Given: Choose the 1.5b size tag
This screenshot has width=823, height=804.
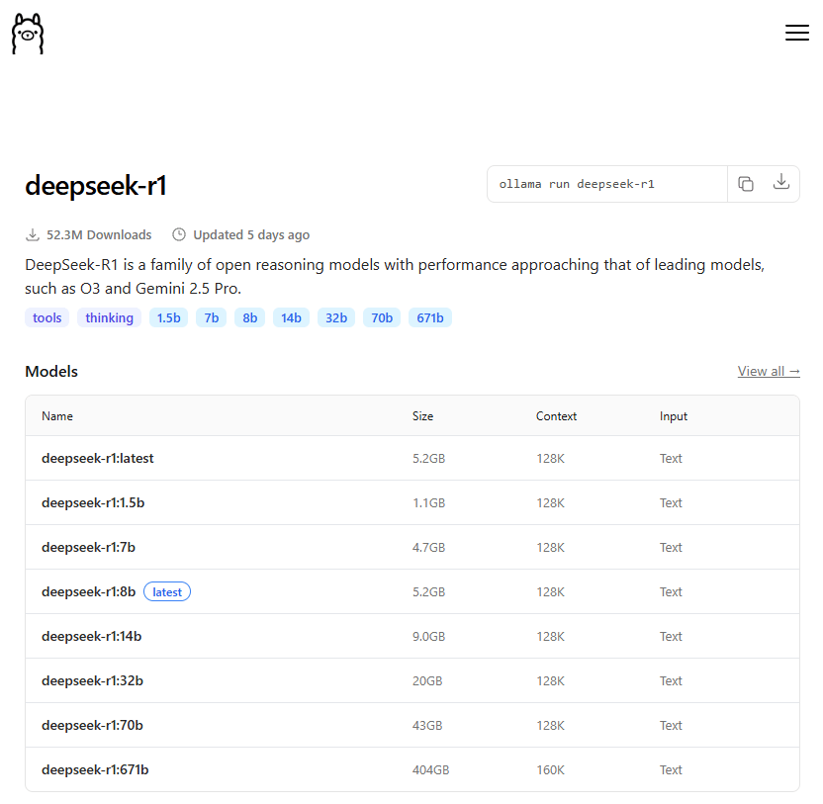Looking at the screenshot, I should [x=168, y=317].
